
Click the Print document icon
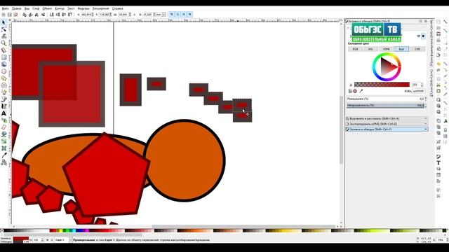(438, 41)
